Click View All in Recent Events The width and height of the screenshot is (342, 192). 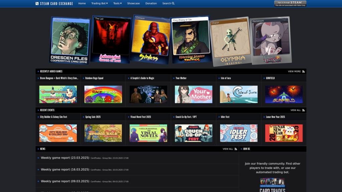click(x=296, y=110)
